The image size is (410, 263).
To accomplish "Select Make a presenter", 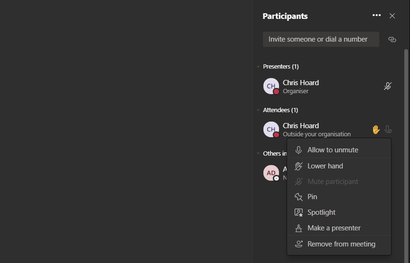I will click(x=334, y=228).
